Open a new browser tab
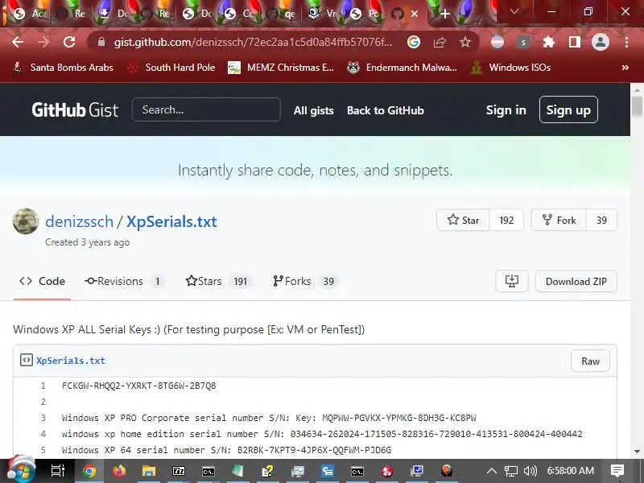Image resolution: width=644 pixels, height=483 pixels. (x=445, y=14)
